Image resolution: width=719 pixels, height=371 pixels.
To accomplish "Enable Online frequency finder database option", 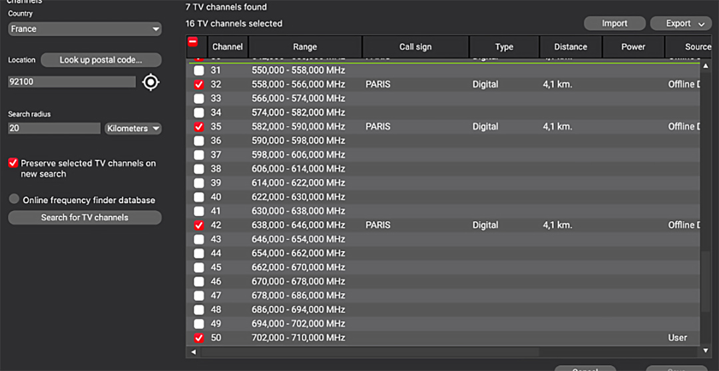I will 14,199.
